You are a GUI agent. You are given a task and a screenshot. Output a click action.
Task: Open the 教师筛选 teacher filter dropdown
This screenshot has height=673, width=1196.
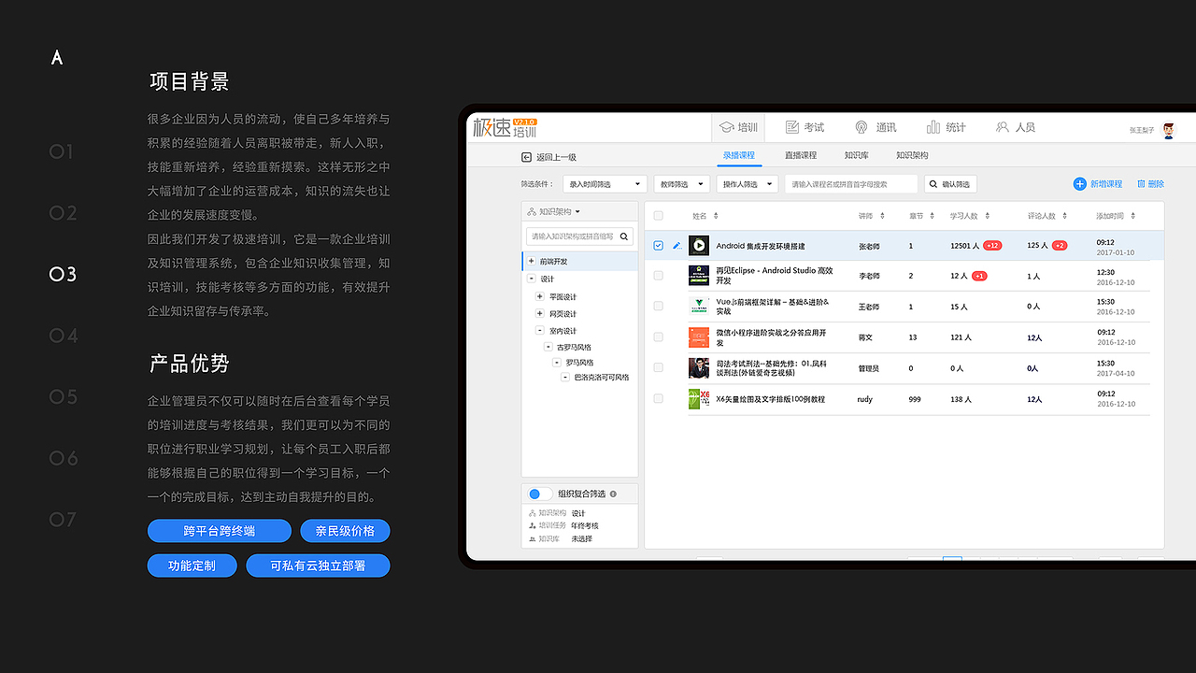[681, 183]
